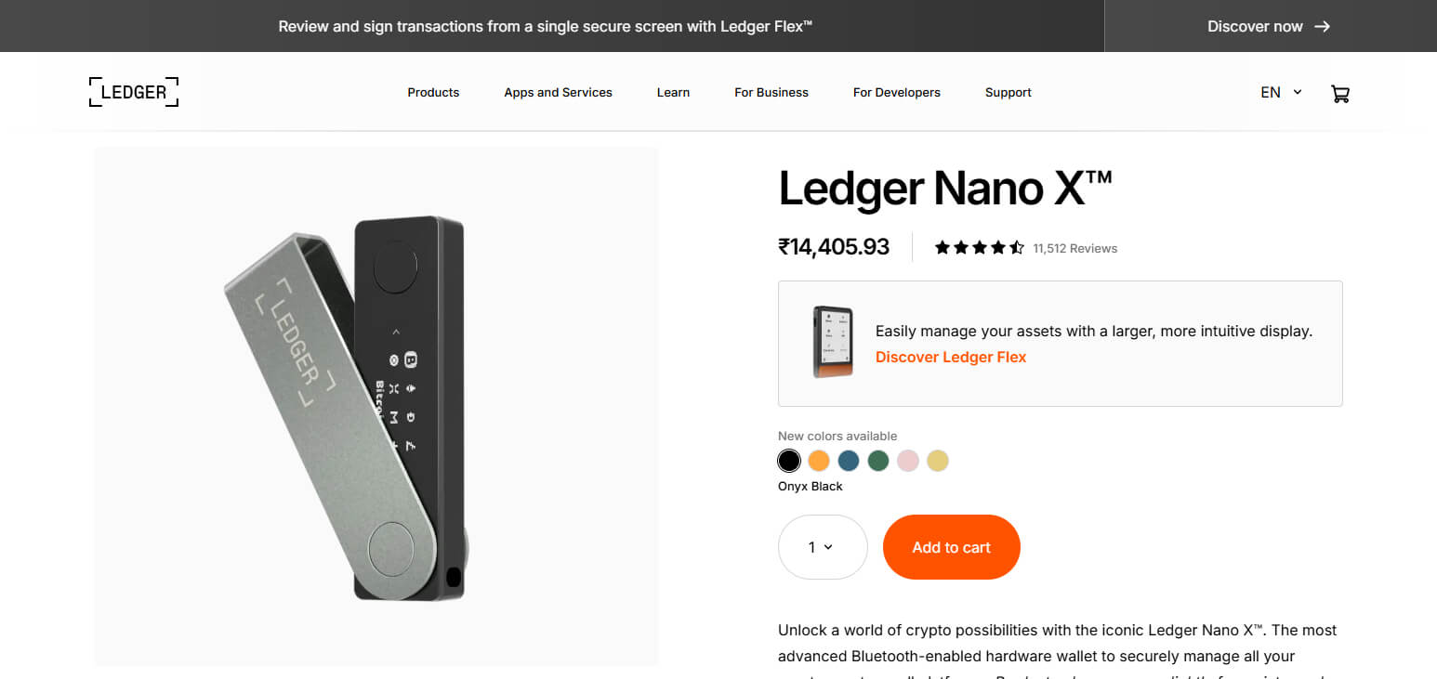Select the Onyx Black color option
Screen dimensions: 1437x679
click(x=788, y=460)
